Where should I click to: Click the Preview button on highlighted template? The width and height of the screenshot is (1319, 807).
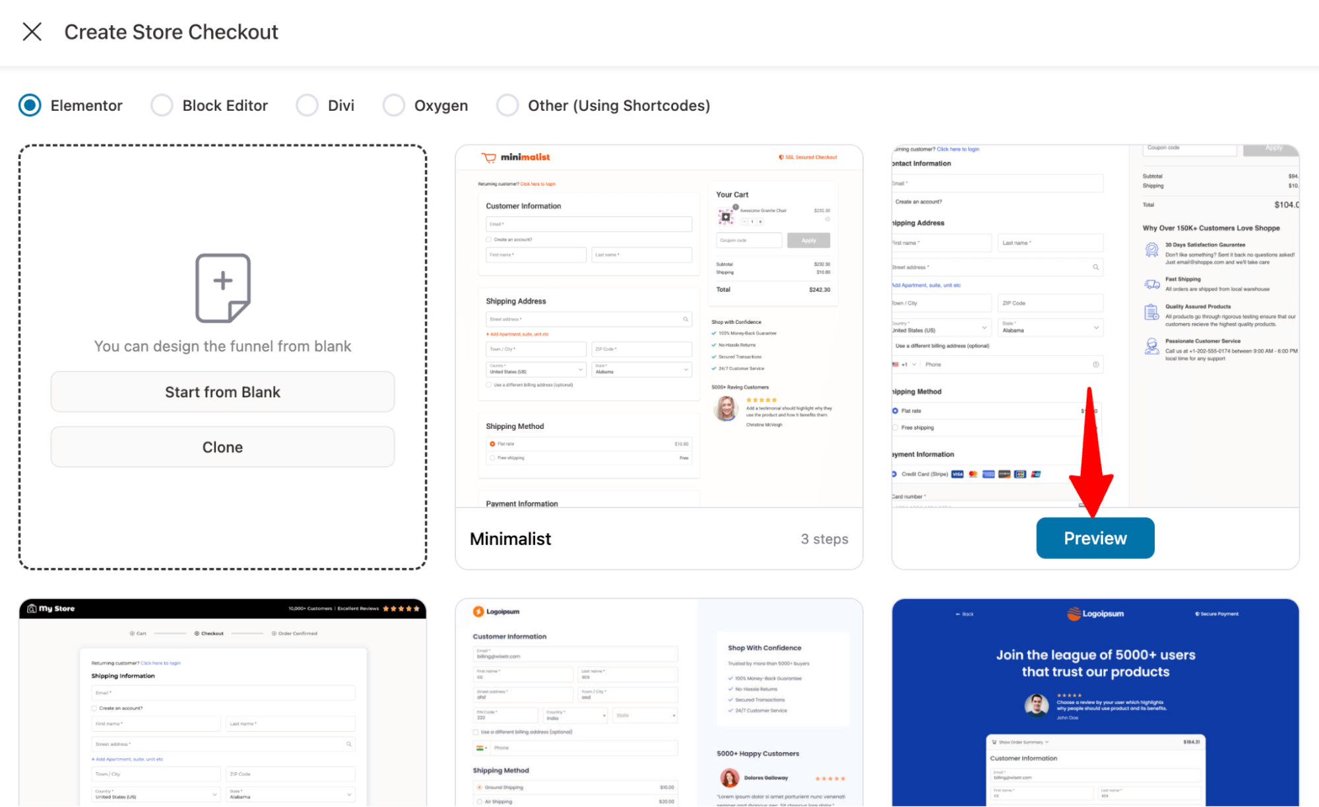[1095, 538]
